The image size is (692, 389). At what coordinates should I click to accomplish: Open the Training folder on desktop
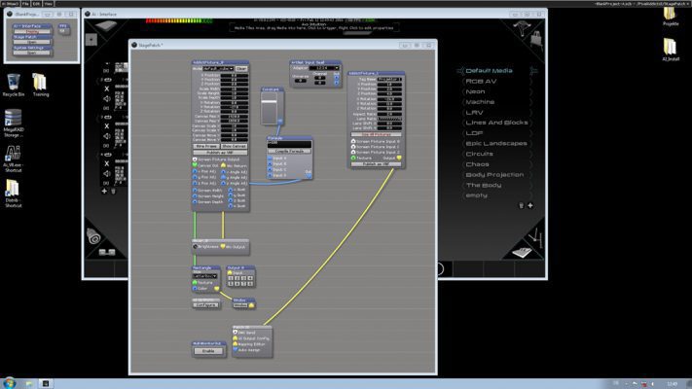point(41,84)
